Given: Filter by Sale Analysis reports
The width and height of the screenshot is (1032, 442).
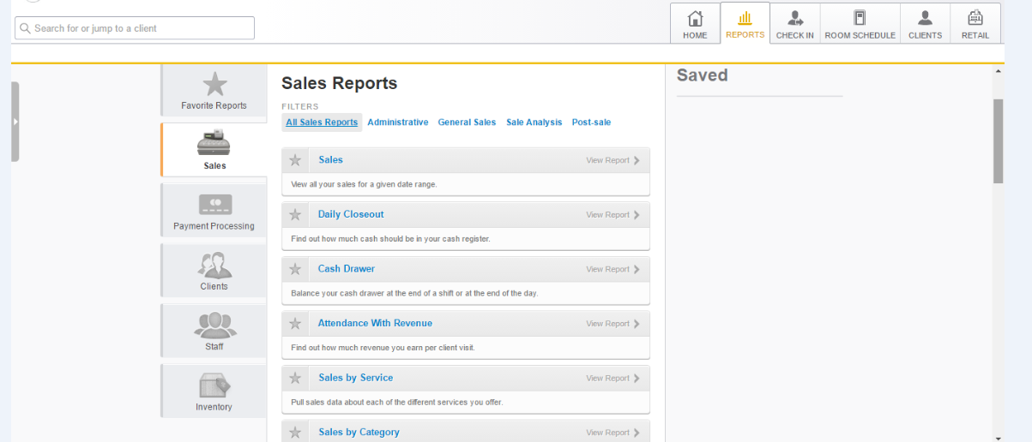Looking at the screenshot, I should tap(534, 122).
